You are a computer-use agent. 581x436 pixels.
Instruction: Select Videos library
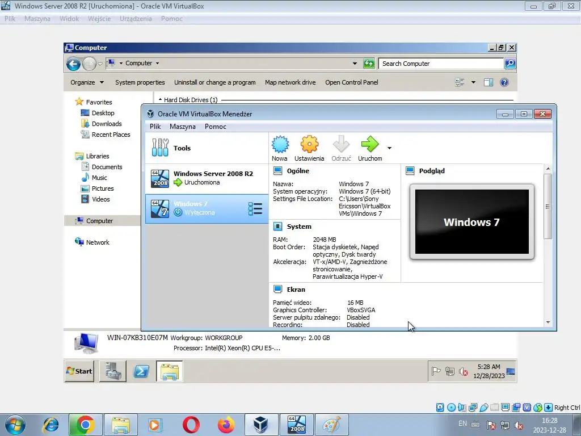point(95,199)
